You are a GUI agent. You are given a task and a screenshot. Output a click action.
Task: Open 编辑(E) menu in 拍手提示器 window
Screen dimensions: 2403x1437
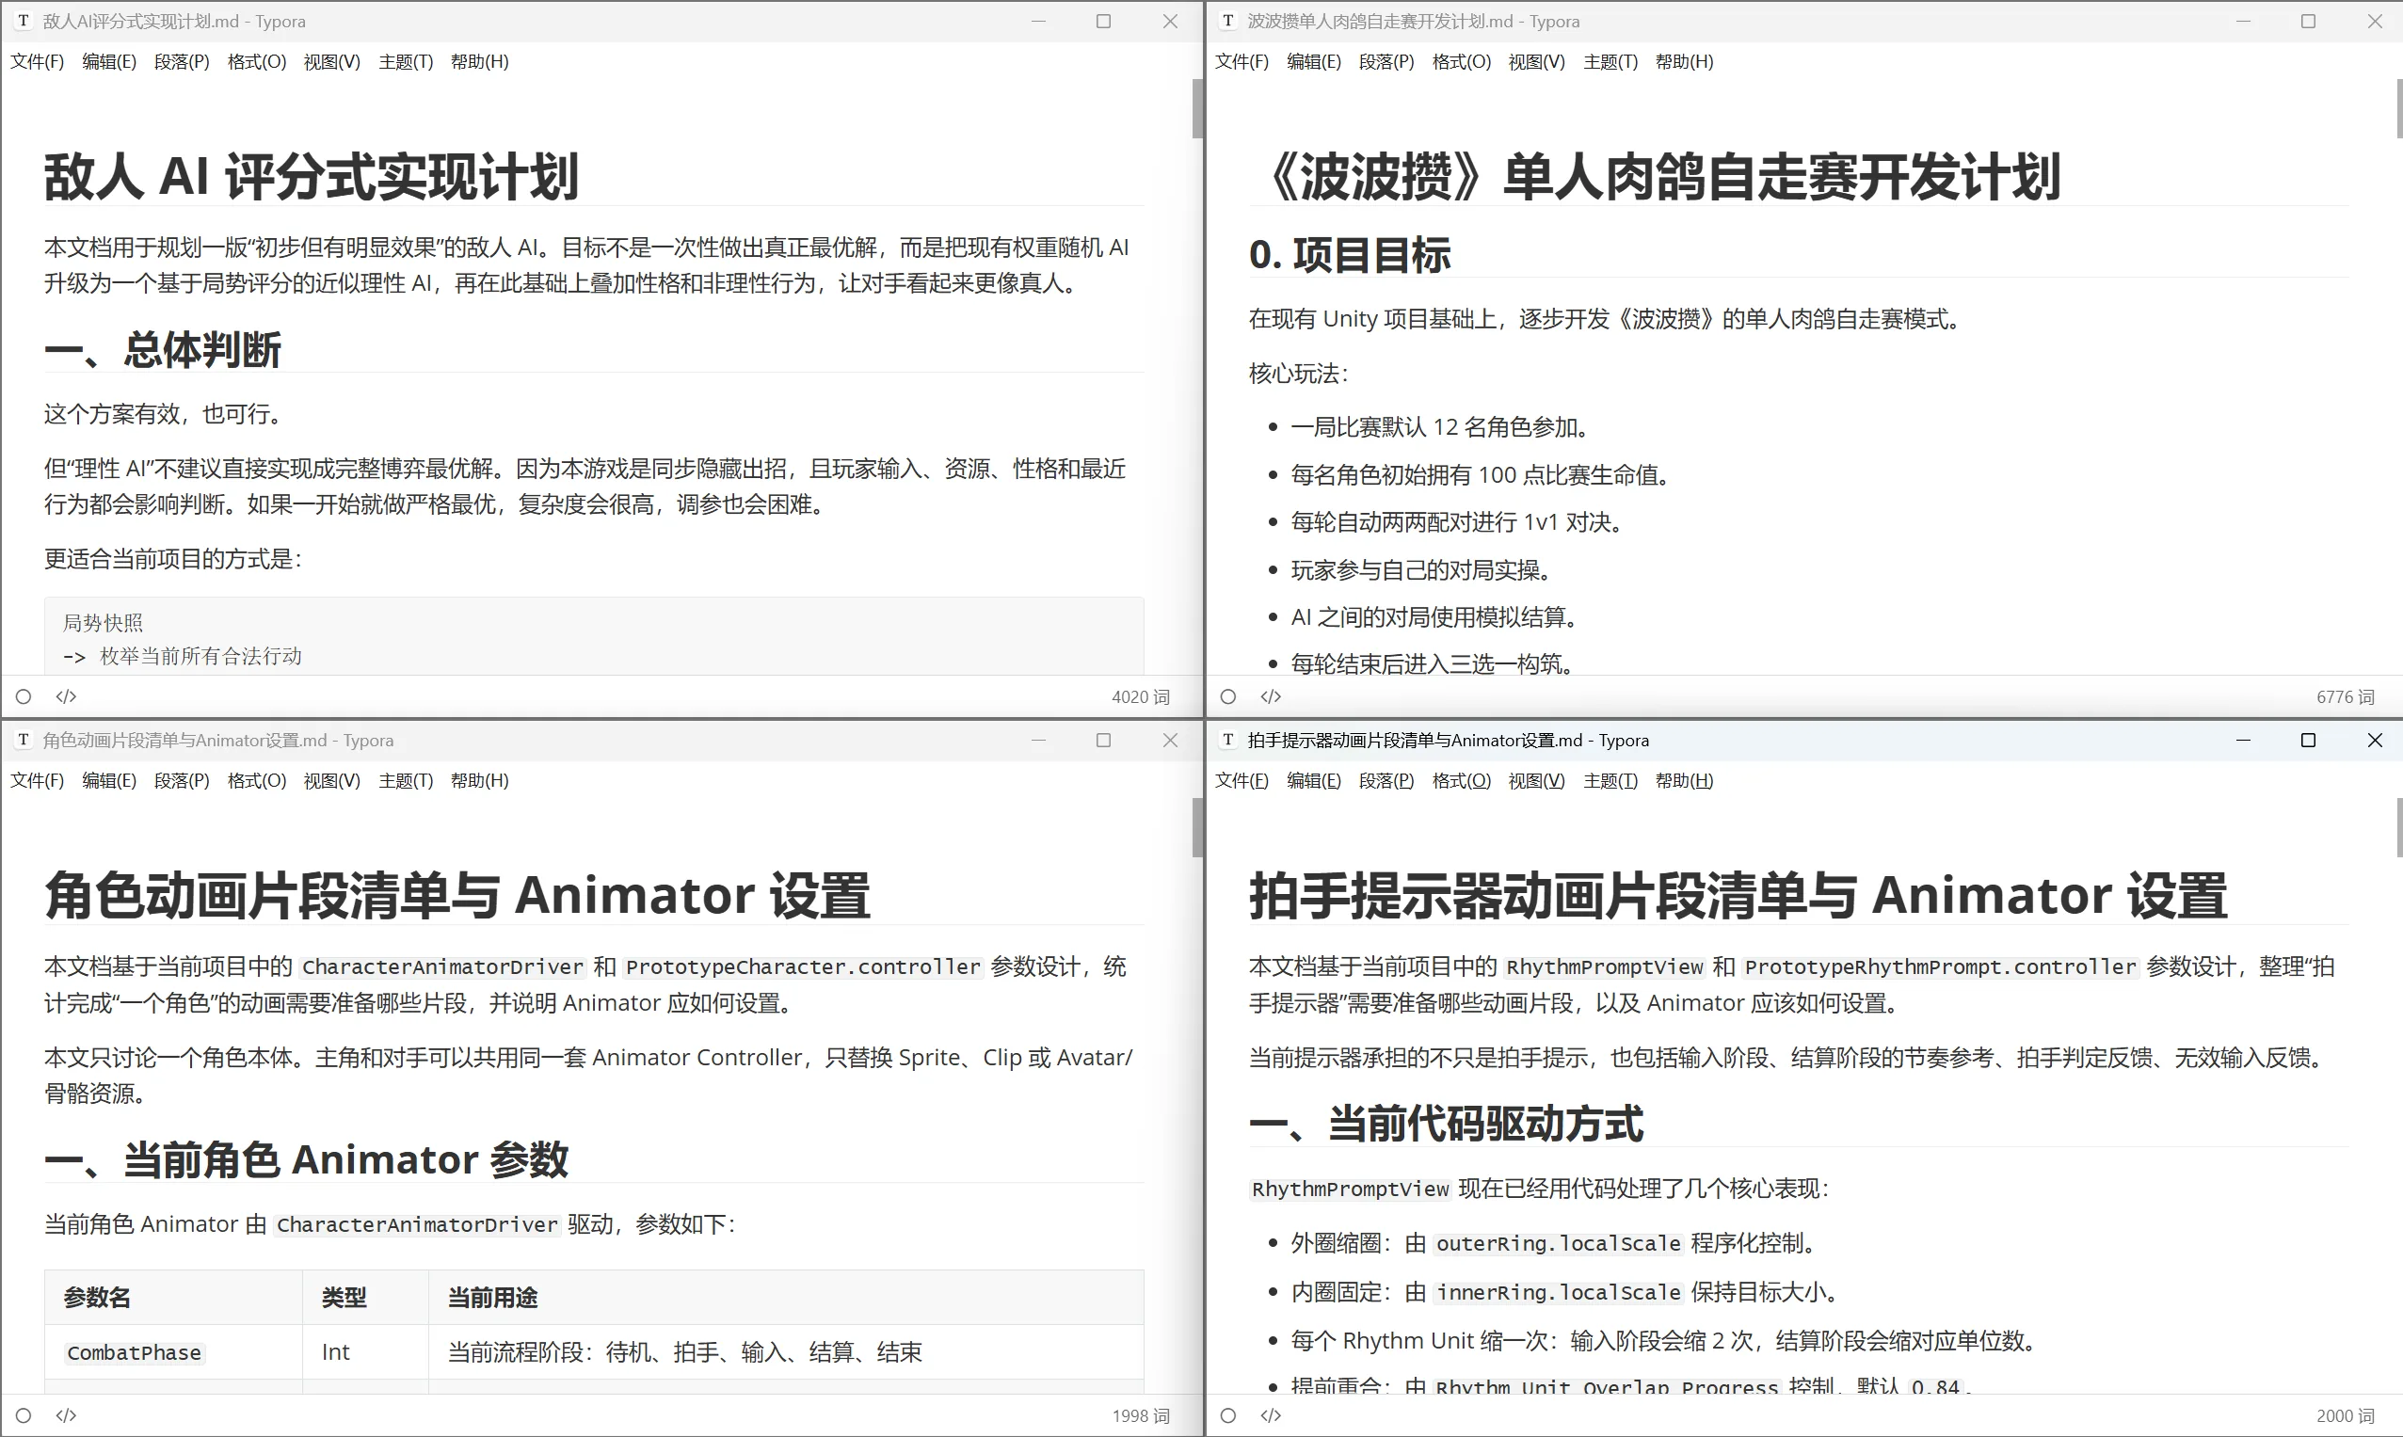click(1314, 780)
